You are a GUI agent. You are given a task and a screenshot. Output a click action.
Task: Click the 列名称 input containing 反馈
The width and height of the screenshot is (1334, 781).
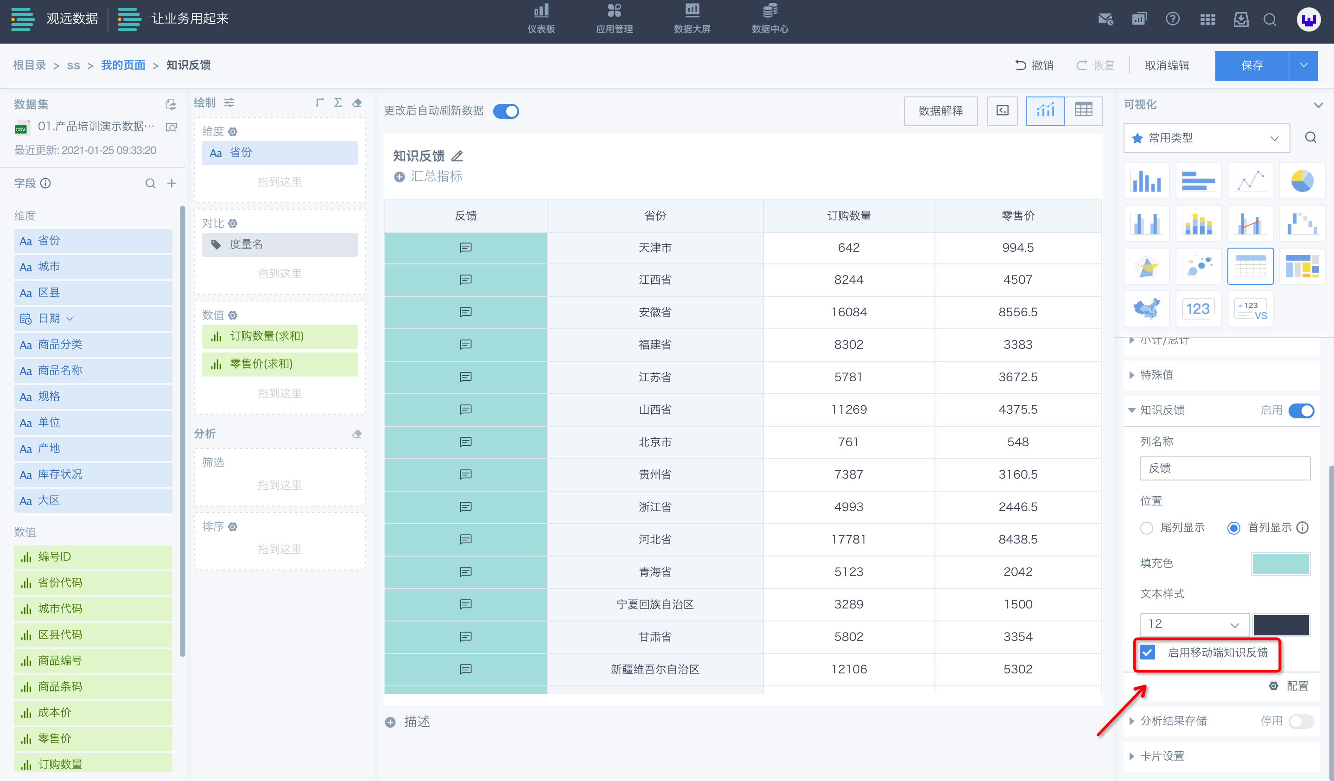tap(1225, 468)
